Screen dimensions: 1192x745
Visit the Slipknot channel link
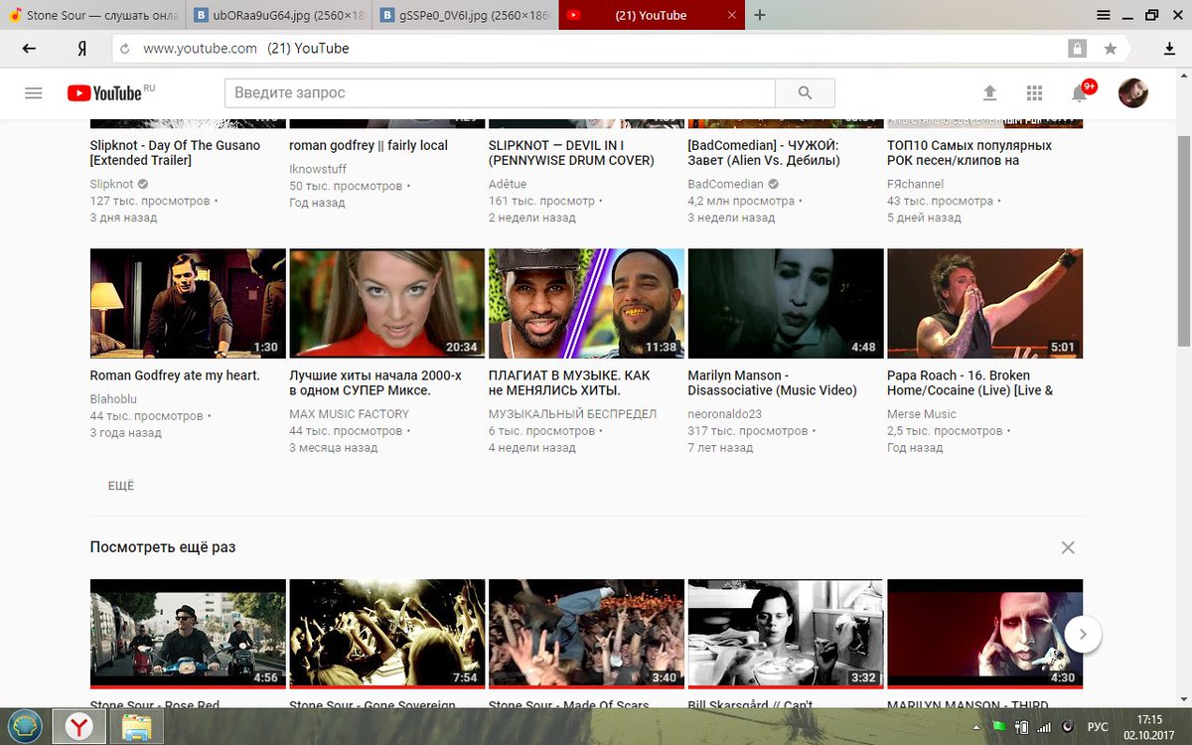pos(111,184)
